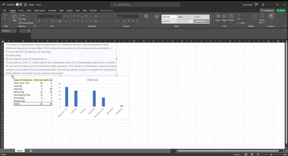This screenshot has width=288, height=156.
Task: Select the Sheet1 tab
Action: pos(20,151)
